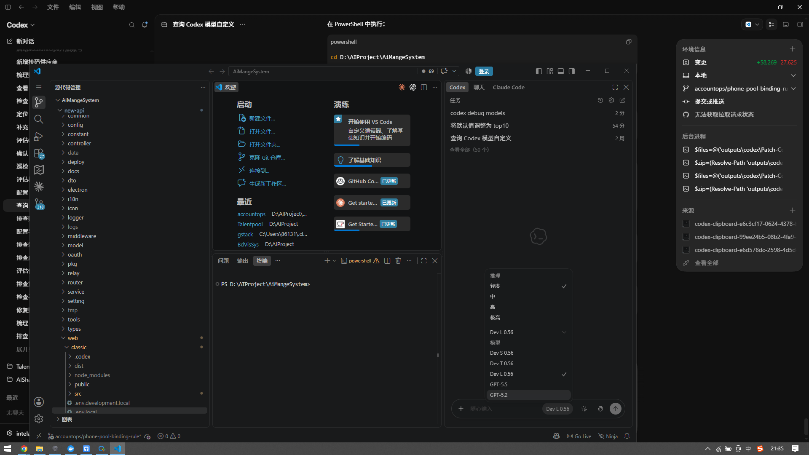This screenshot has width=809, height=455.
Task: Expand the 本地 environment row chevron
Action: coord(793,75)
